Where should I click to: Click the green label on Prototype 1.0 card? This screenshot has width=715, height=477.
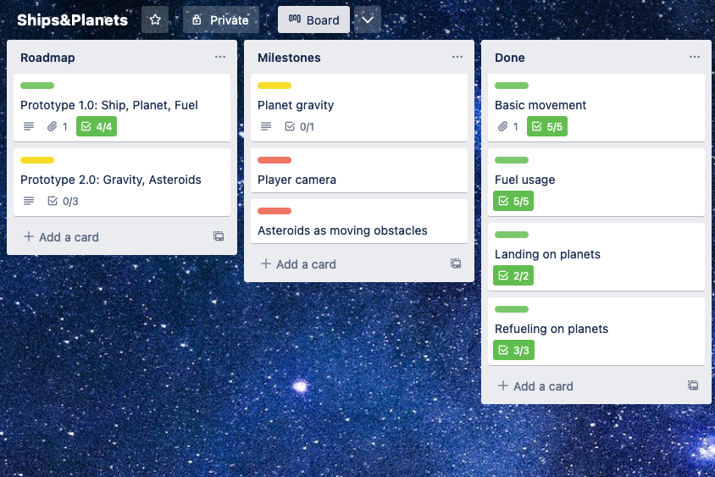point(37,86)
